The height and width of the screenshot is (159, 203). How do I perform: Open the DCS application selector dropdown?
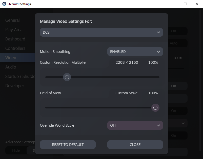pos(101,32)
